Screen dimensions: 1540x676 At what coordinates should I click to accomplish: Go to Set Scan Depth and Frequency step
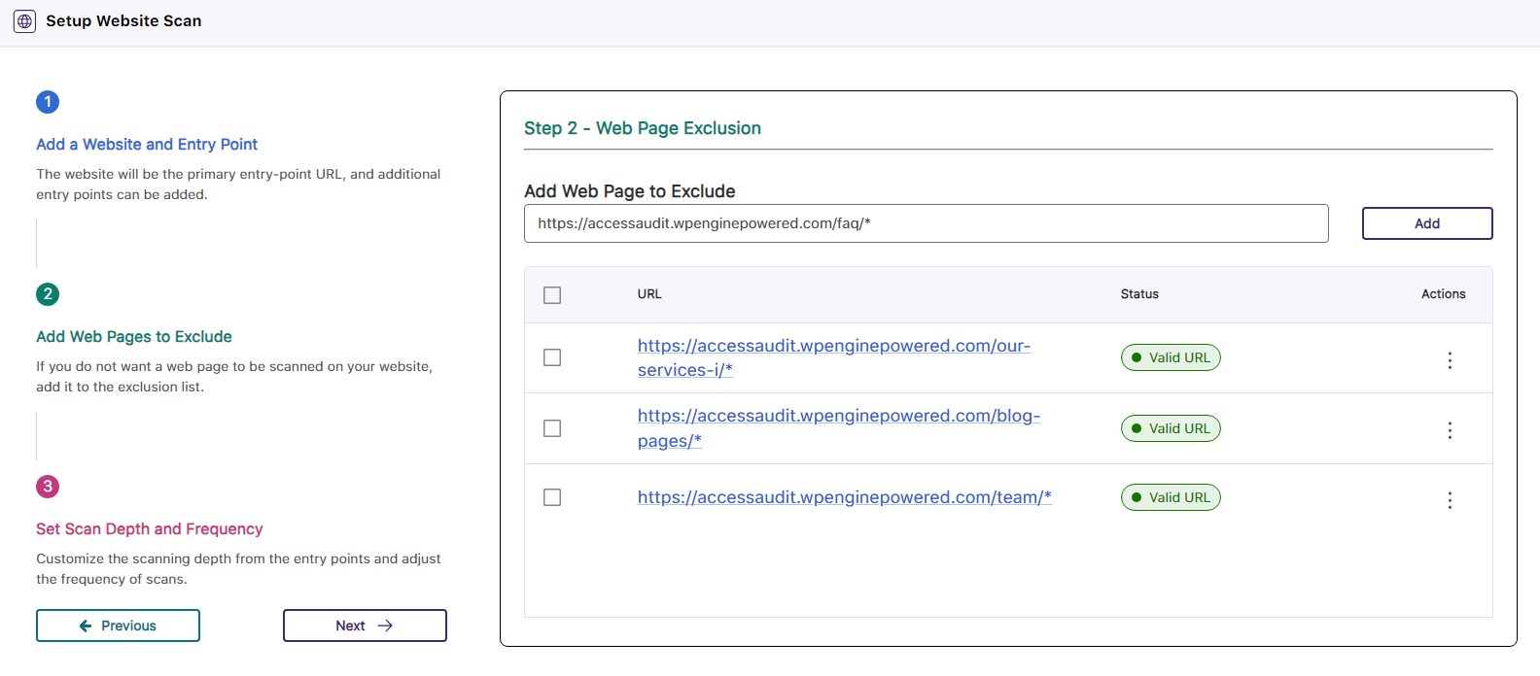[x=150, y=529]
